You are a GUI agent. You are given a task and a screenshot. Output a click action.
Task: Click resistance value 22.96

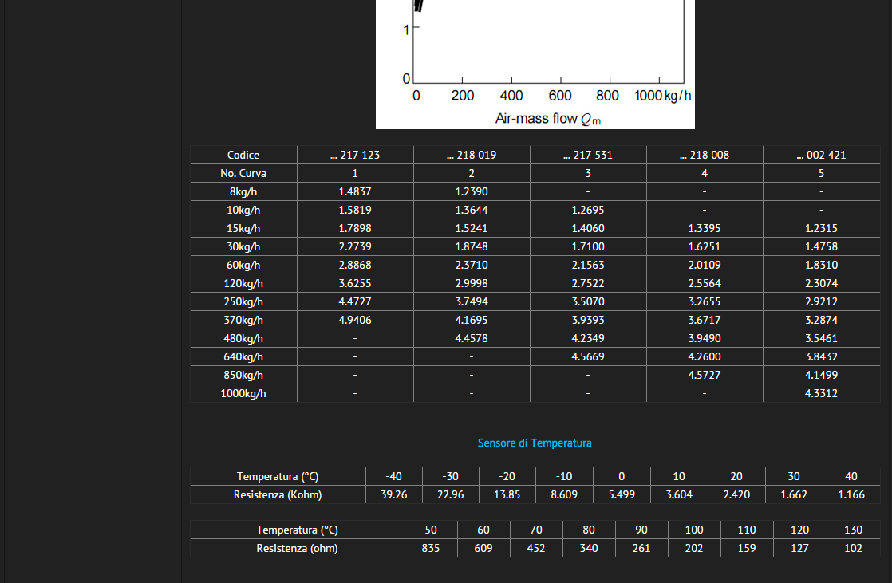[451, 494]
